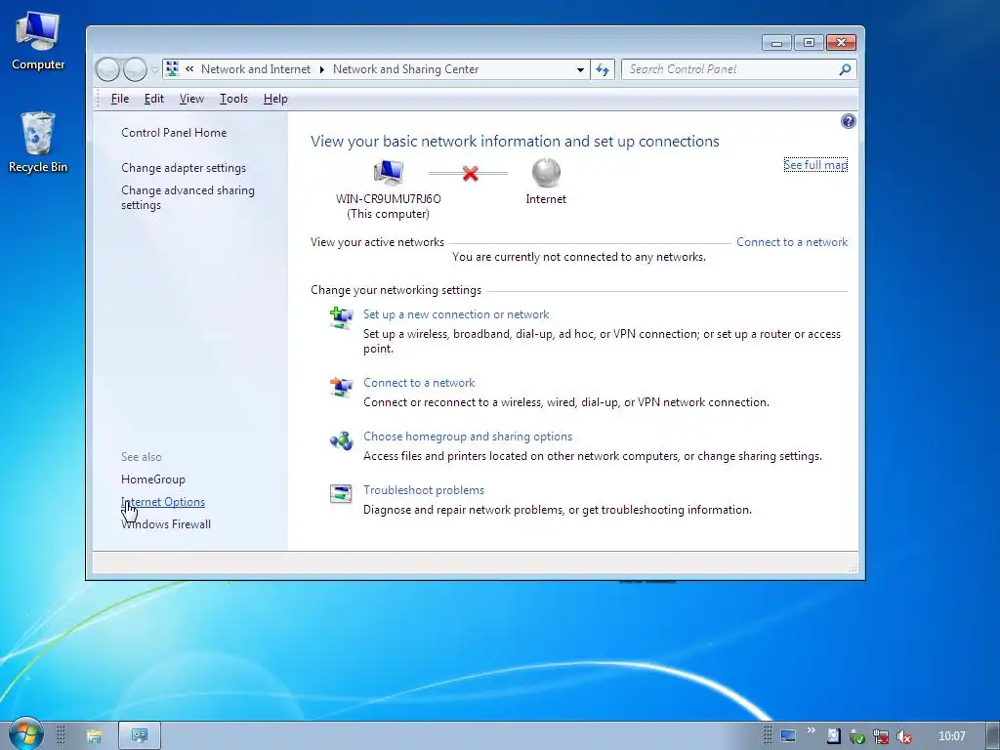The height and width of the screenshot is (750, 1000).
Task: Click the window resize grip corner
Action: pyautogui.click(x=854, y=567)
